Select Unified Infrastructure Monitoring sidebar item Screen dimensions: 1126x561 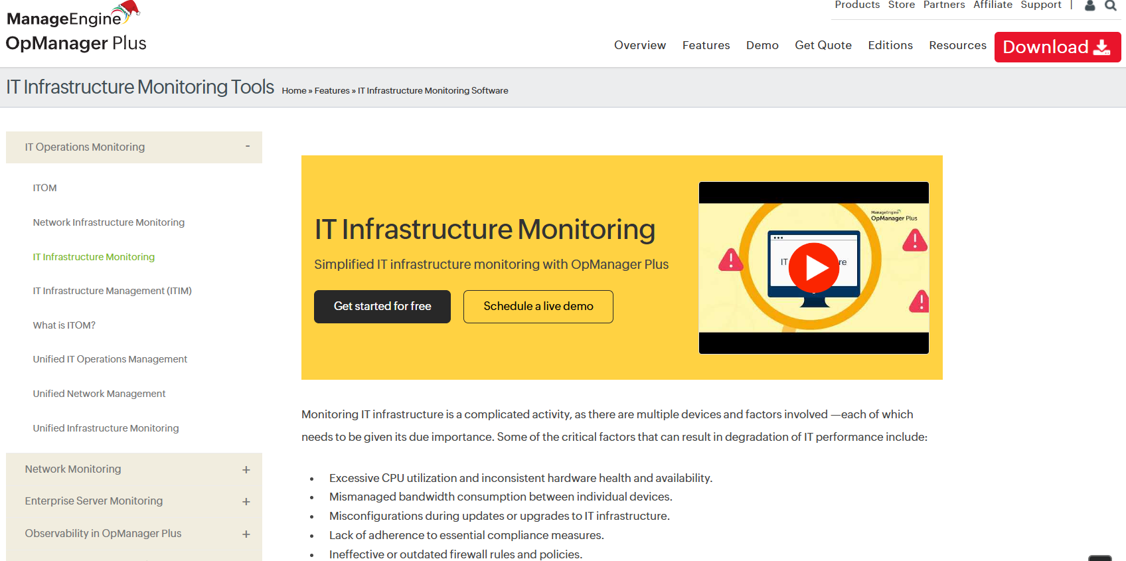click(x=106, y=428)
